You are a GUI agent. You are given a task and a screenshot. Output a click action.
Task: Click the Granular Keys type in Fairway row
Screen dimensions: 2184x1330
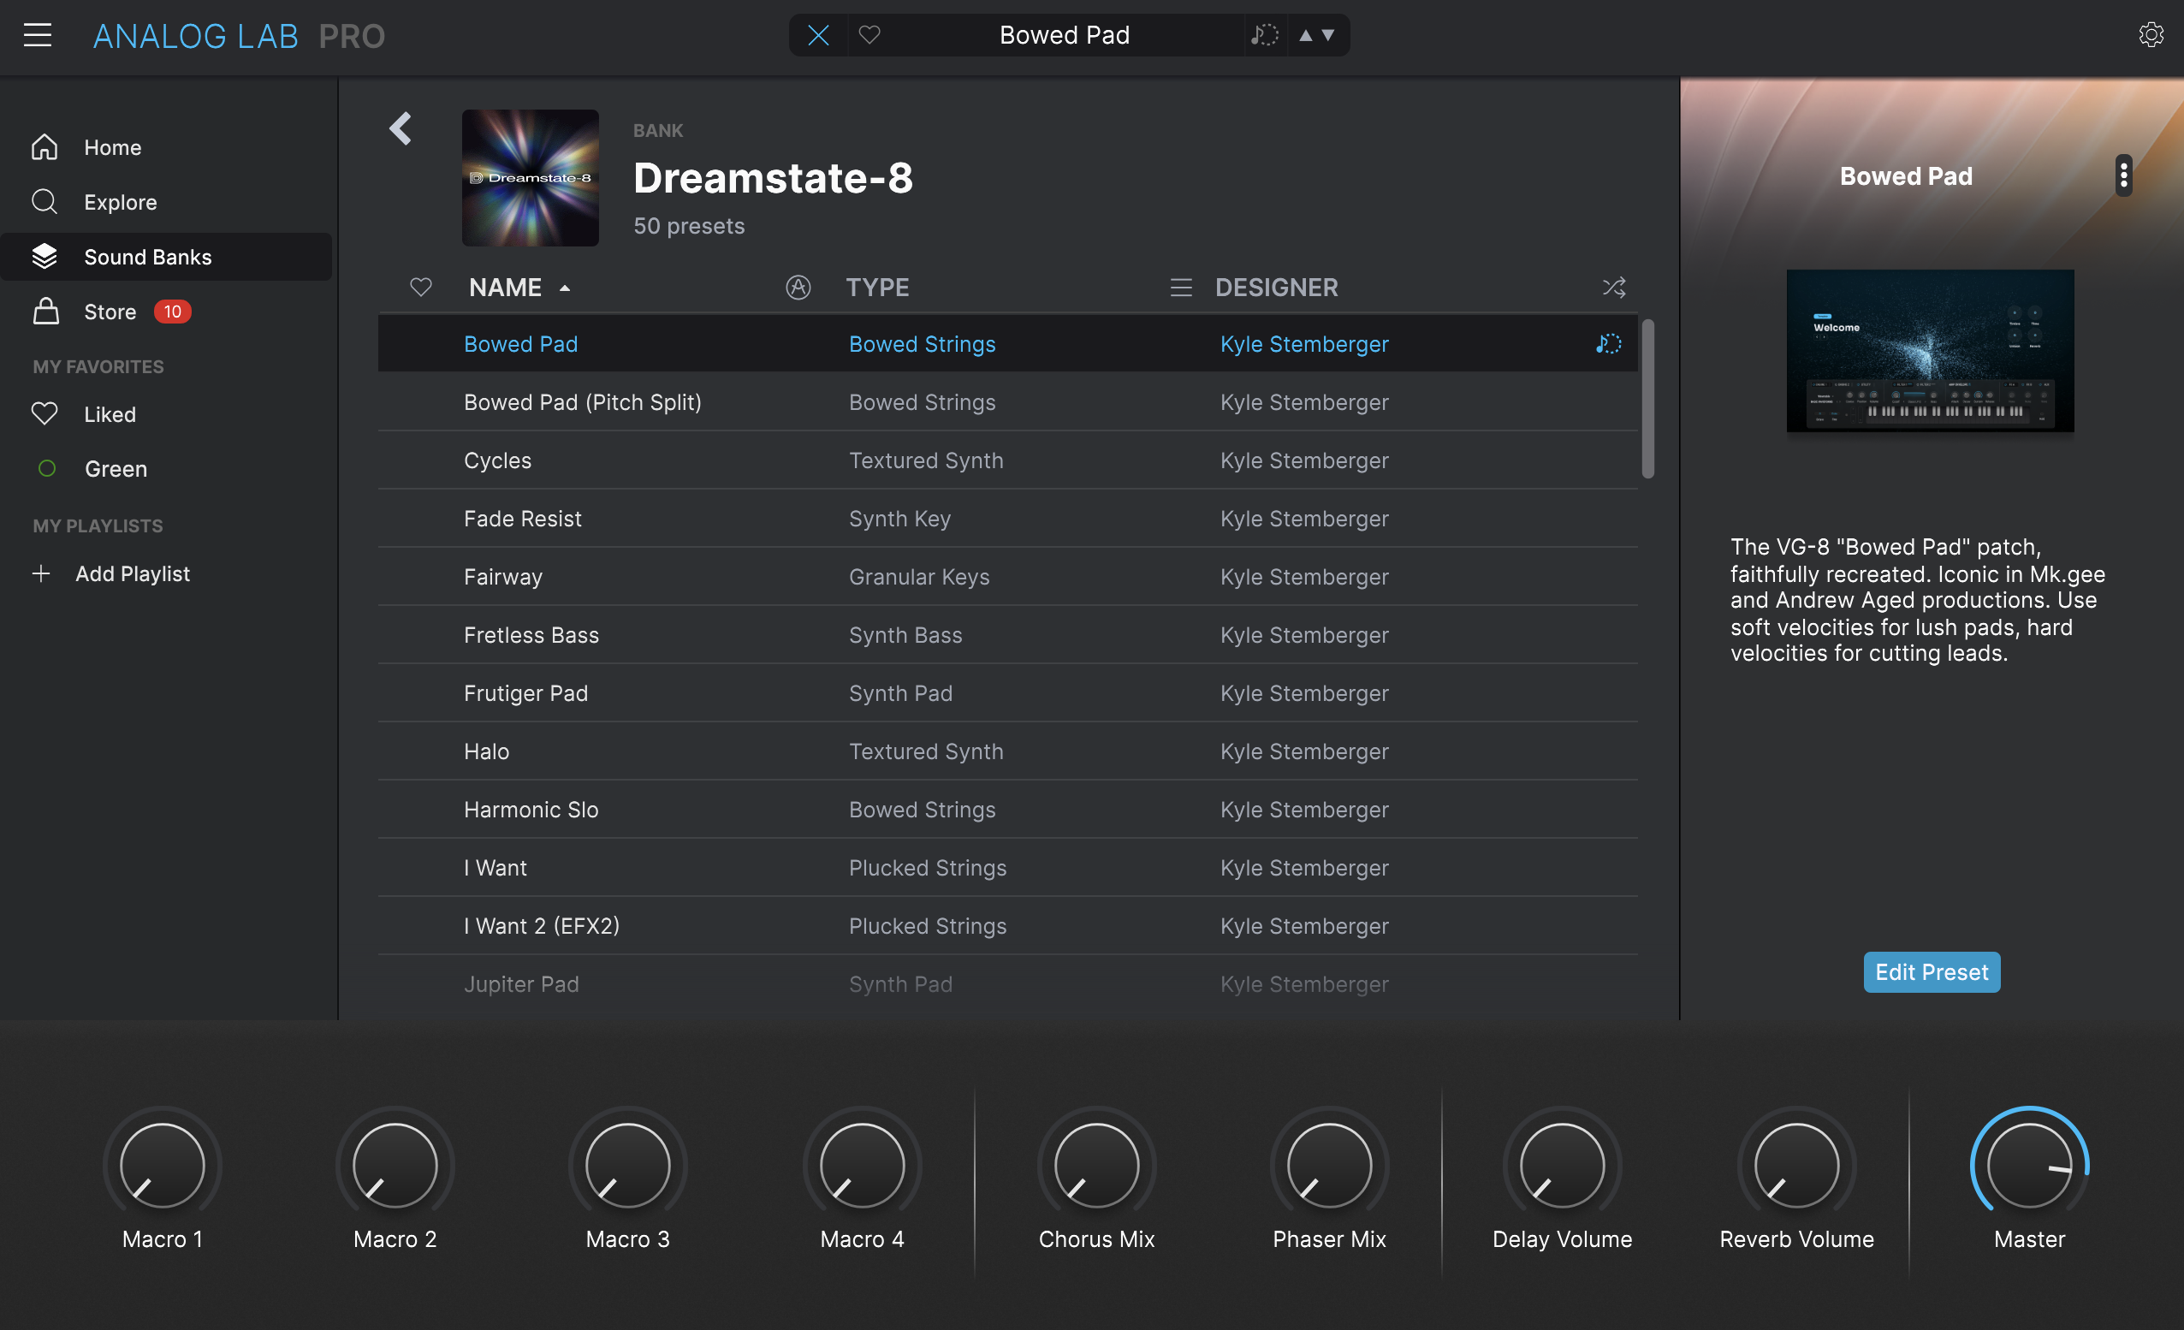pos(919,577)
